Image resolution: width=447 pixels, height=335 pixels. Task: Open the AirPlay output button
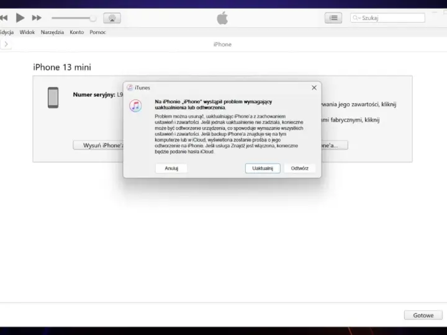coord(112,18)
